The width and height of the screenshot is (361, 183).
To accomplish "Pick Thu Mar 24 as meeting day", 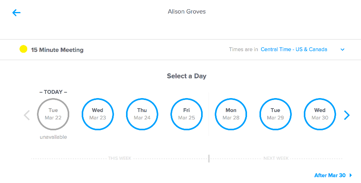I will [142, 114].
